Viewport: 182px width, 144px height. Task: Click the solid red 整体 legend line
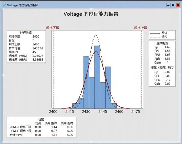tap(155, 33)
